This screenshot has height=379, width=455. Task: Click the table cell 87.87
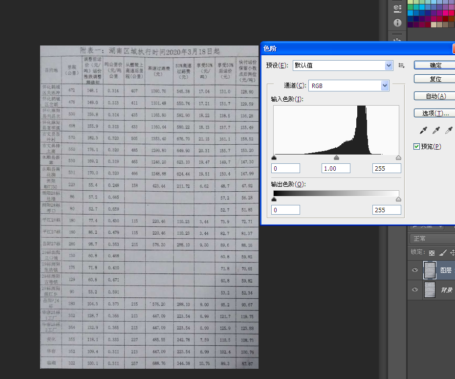click(247, 364)
